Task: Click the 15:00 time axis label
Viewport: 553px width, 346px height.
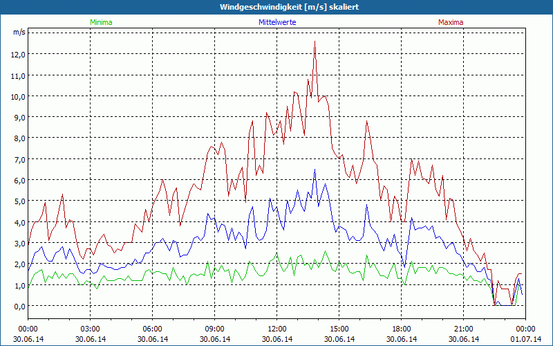Action: (x=339, y=329)
